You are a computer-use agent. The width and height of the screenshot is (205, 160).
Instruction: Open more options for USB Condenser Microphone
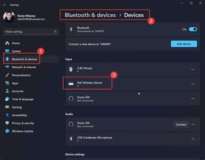193,139
